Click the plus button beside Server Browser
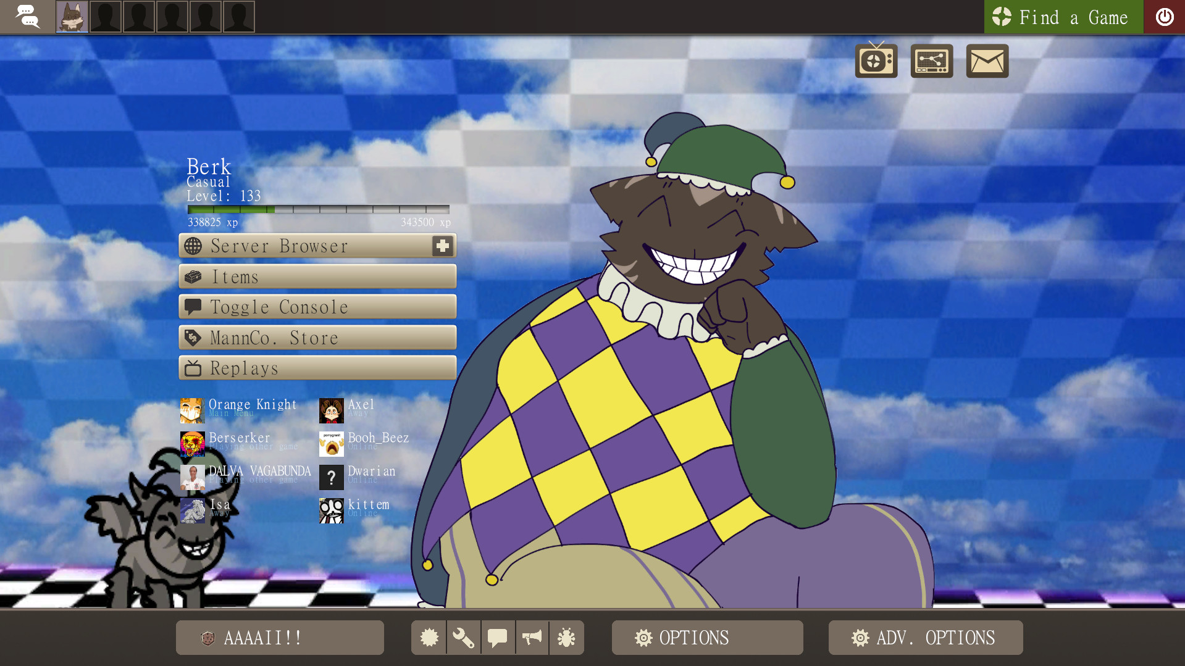Viewport: 1185px width, 666px height. point(443,246)
